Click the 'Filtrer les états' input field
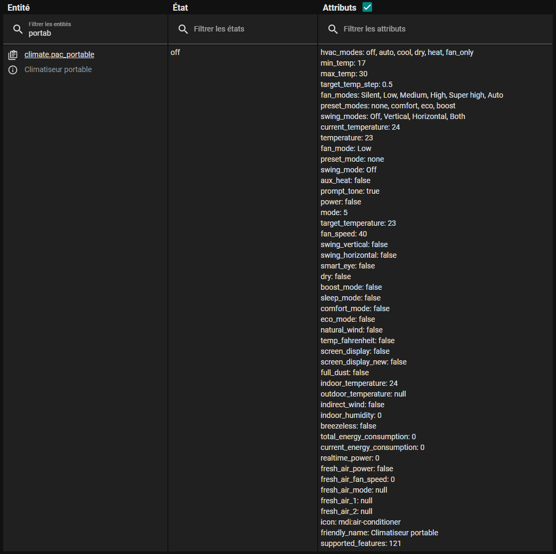Viewport: 556px width, 554px height. pos(251,29)
